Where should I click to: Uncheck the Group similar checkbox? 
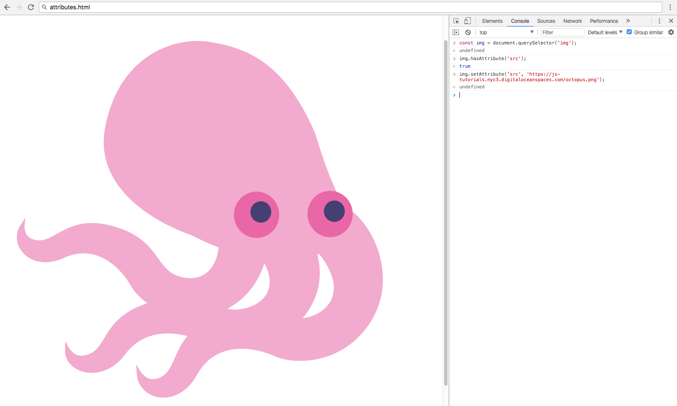pos(629,32)
